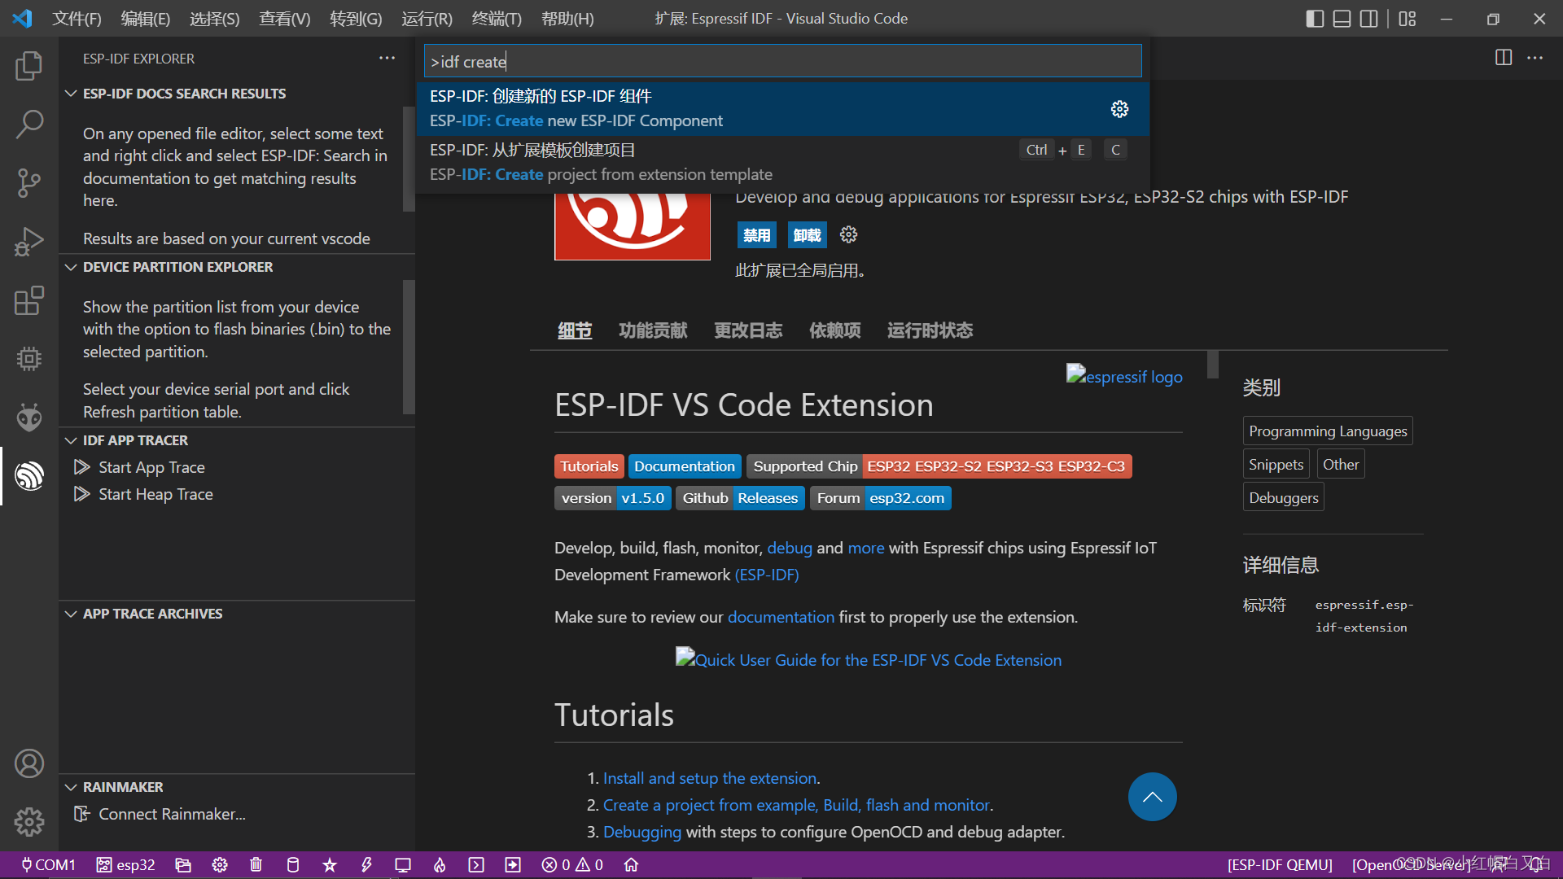Click the Build, Flash and Monitor flame icon
1563x879 pixels.
(x=440, y=864)
